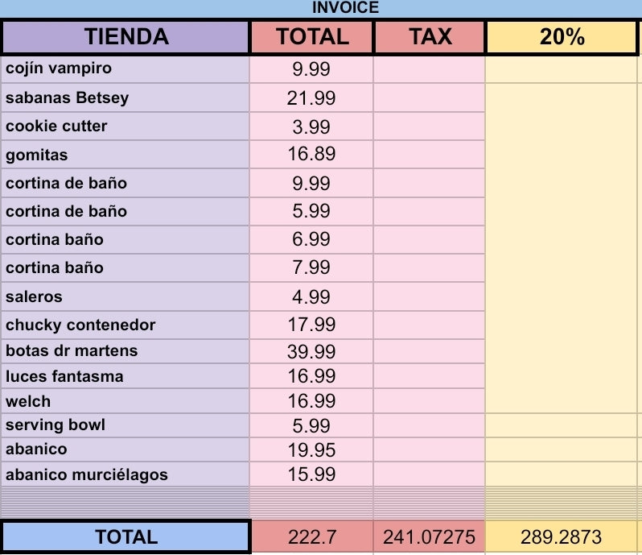642x555 pixels.
Task: Click the INVOICE title cell
Action: [344, 8]
